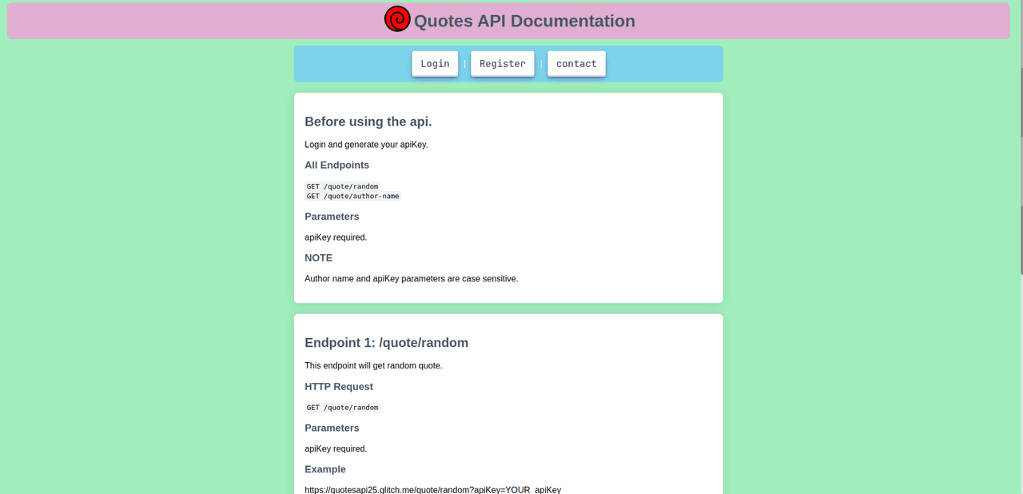Click the NOTE subheading
Screen dimensions: 1023x494
click(x=318, y=257)
